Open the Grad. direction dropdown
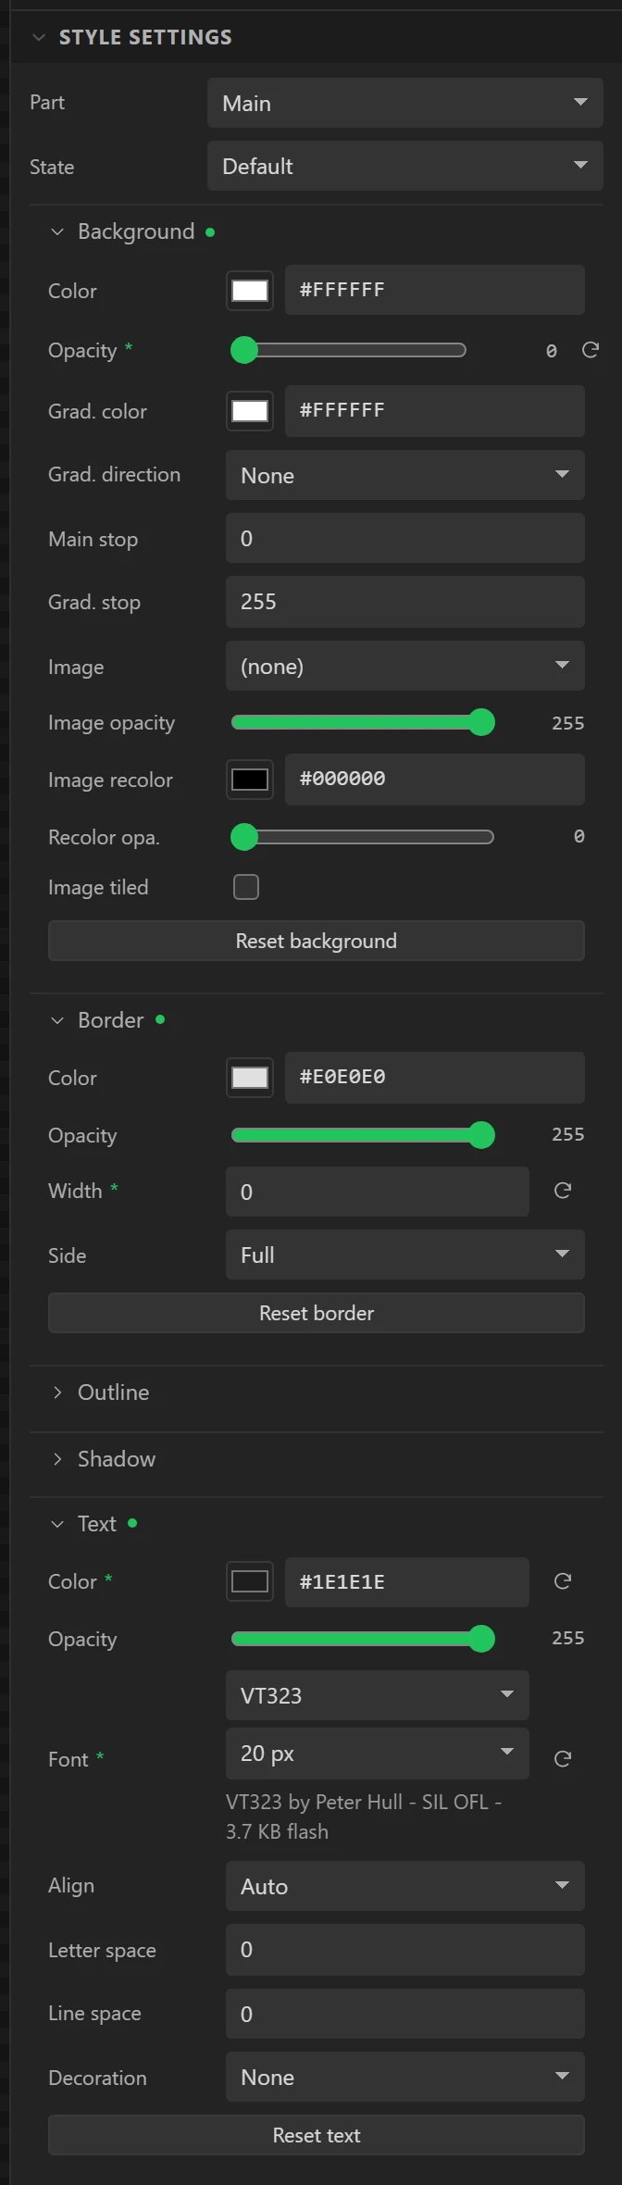The image size is (622, 2185). click(405, 475)
